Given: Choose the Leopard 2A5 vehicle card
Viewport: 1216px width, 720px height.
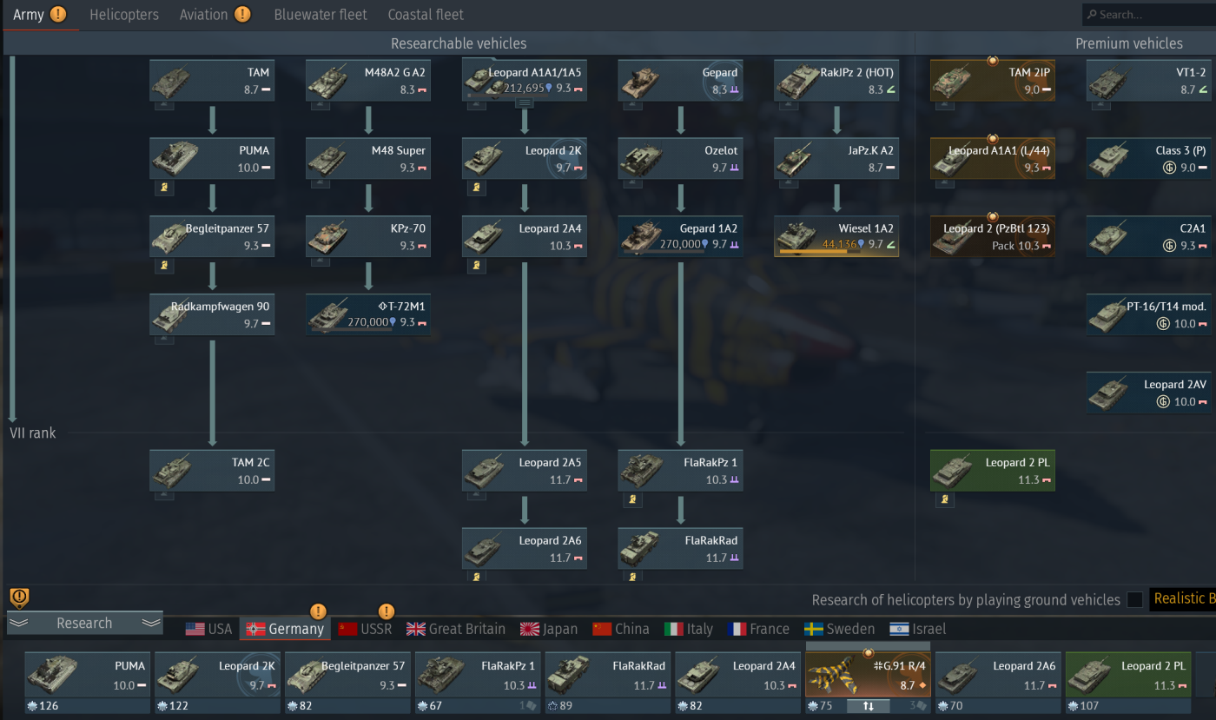Looking at the screenshot, I should [525, 470].
